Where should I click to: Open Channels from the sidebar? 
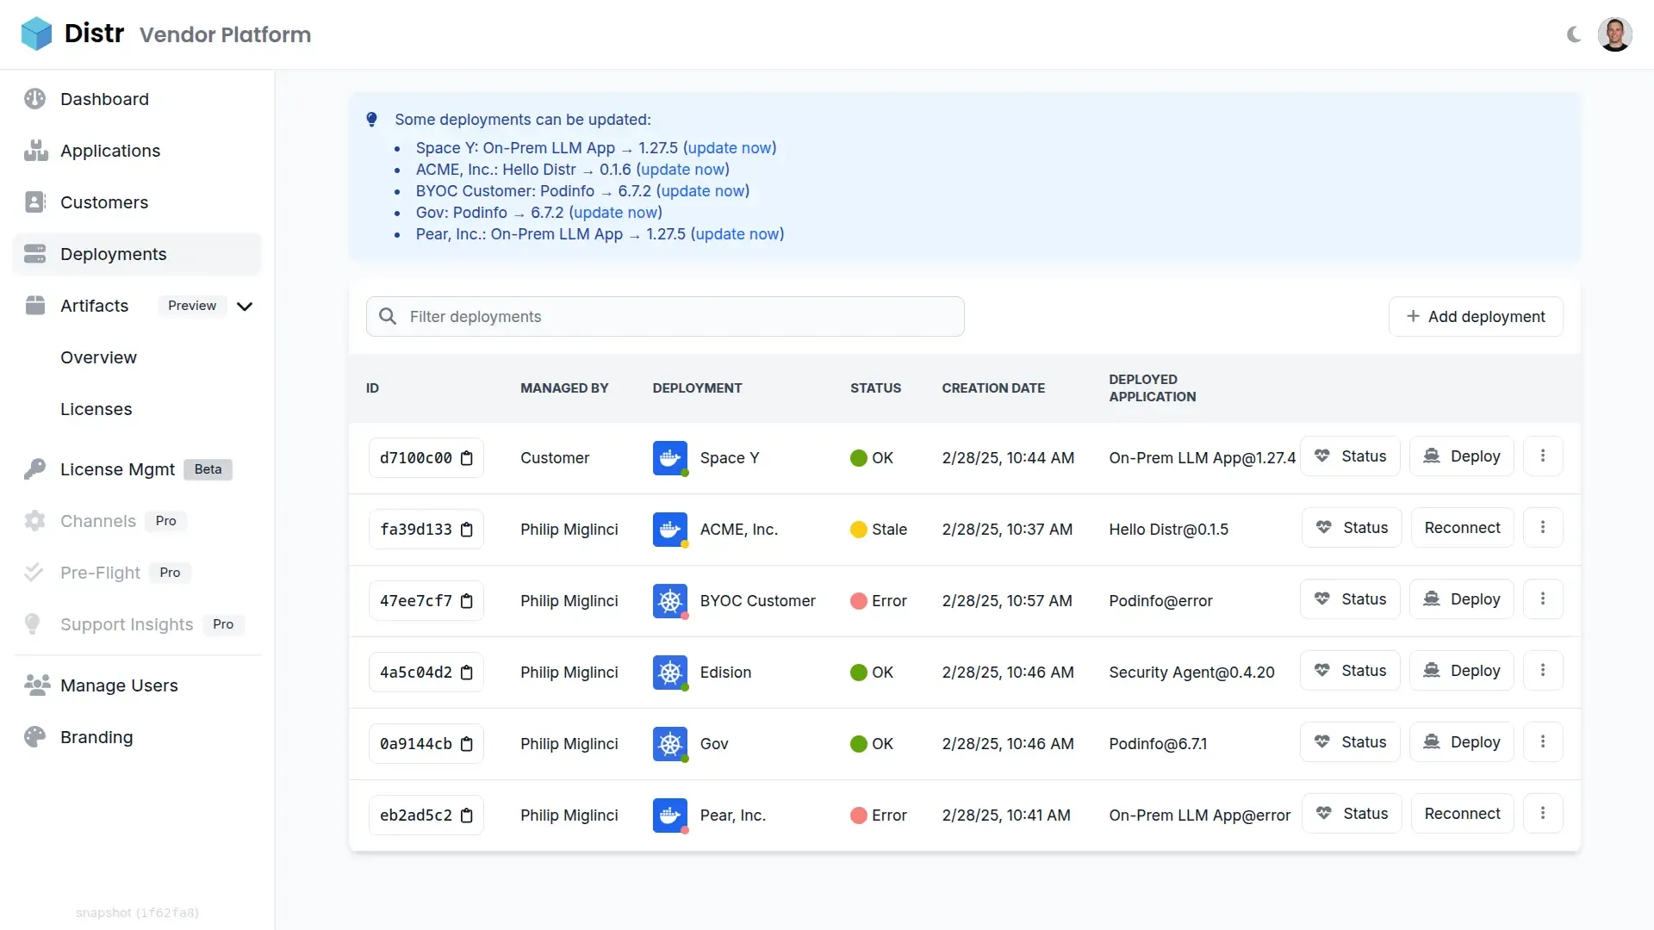pyautogui.click(x=98, y=521)
